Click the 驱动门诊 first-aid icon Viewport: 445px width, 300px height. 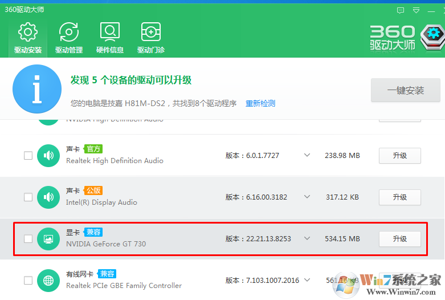click(151, 33)
